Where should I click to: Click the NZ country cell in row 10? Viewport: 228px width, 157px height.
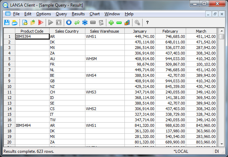click(x=67, y=86)
